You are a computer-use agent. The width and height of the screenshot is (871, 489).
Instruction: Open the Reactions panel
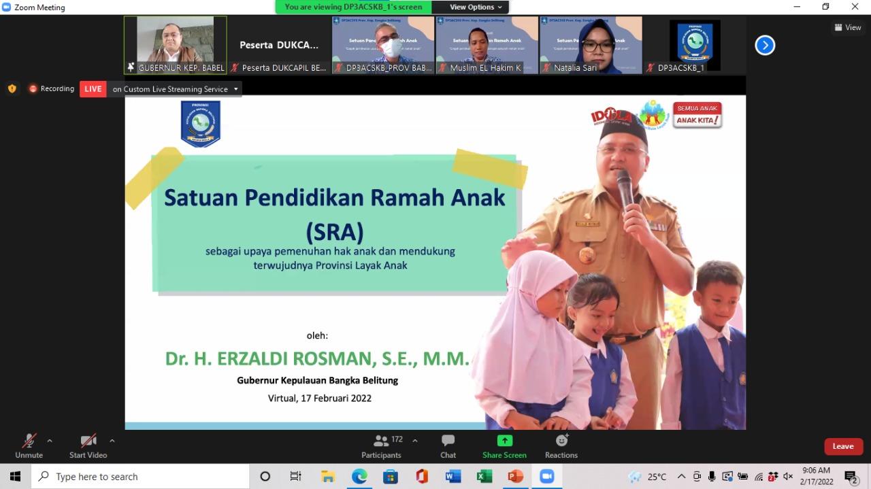pyautogui.click(x=561, y=445)
